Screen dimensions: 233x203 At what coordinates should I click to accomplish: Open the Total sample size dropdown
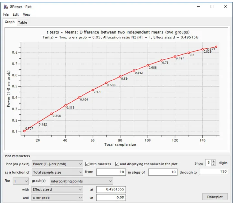tap(57, 172)
